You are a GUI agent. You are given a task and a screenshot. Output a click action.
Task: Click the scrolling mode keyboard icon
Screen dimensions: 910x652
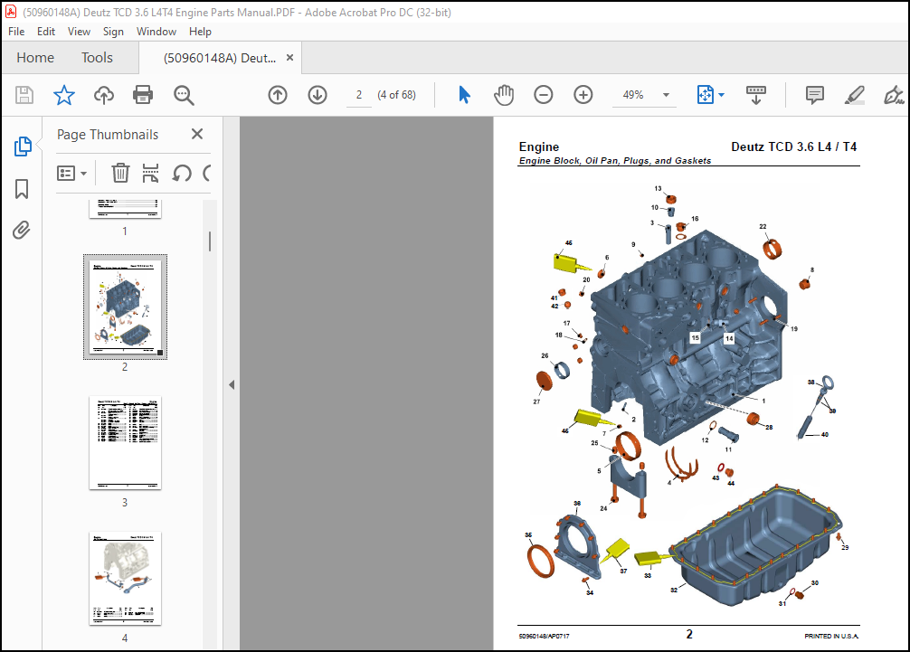point(755,95)
